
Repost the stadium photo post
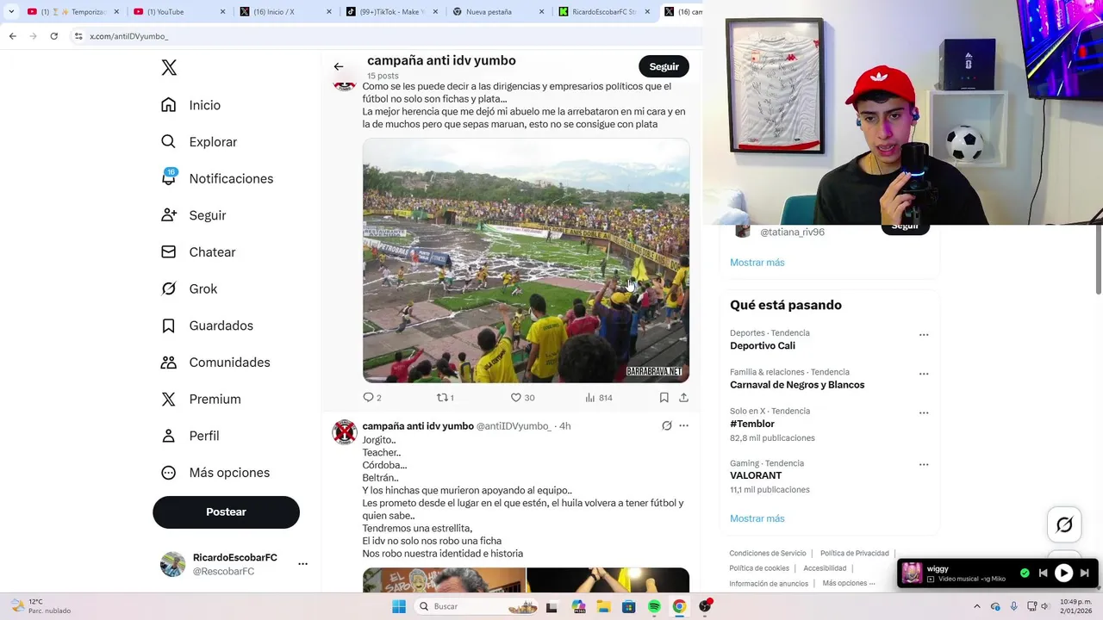coord(445,398)
